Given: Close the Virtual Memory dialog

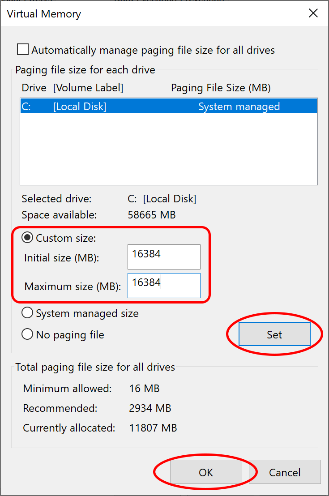Looking at the screenshot, I should 313,13.
